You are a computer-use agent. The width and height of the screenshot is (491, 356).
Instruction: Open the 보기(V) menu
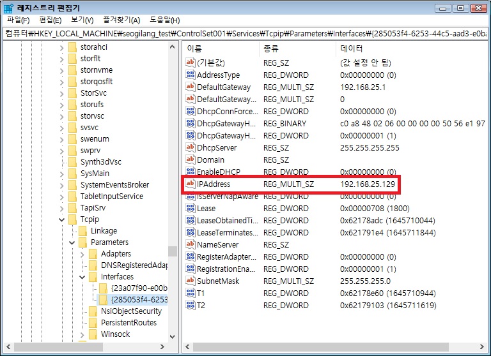(82, 20)
